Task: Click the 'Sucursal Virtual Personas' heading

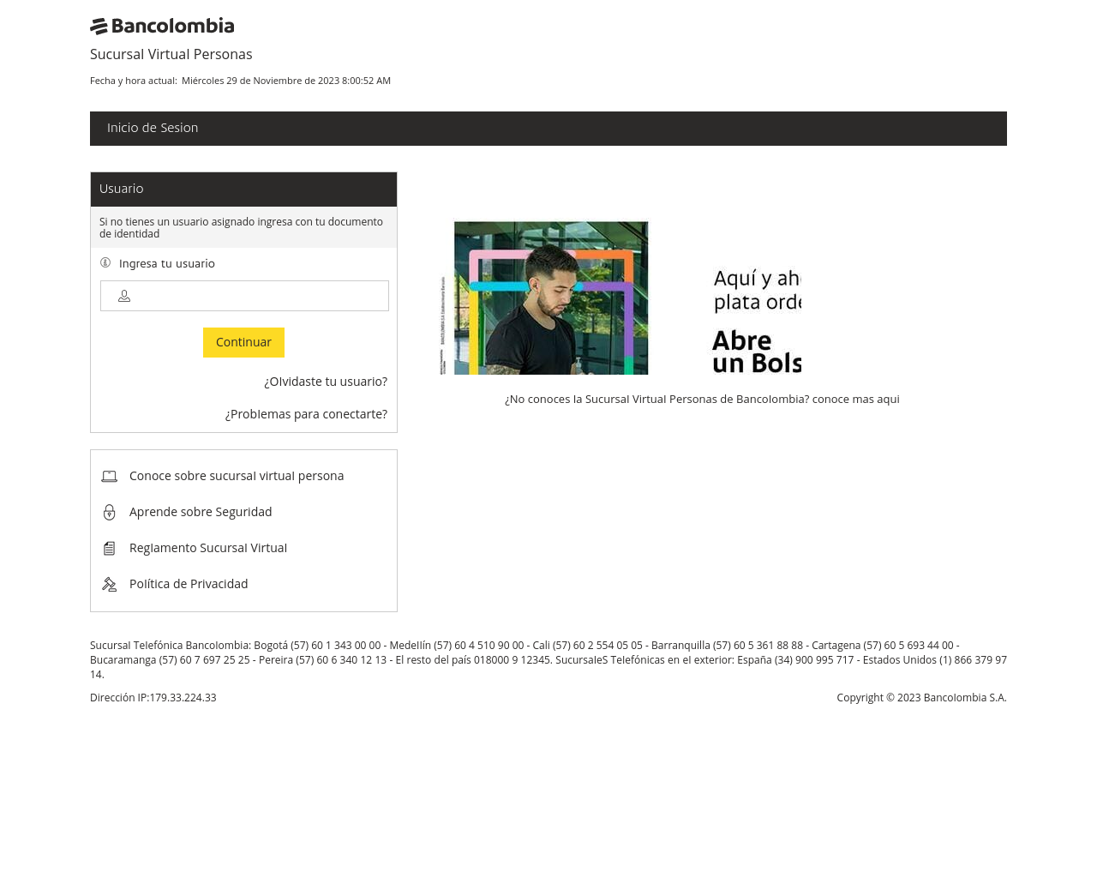Action: [171, 54]
